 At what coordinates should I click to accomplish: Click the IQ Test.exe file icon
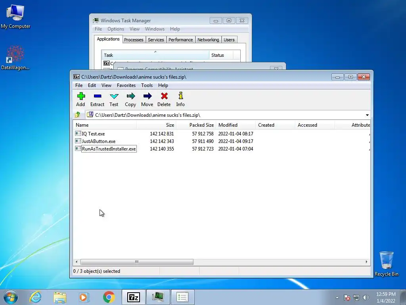(x=78, y=133)
